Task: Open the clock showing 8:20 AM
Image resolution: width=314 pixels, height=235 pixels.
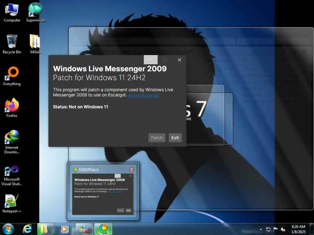Action: [298, 229]
